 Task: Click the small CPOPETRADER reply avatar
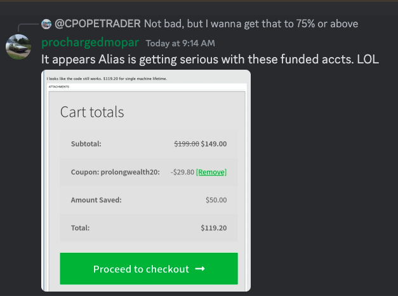pyautogui.click(x=46, y=24)
